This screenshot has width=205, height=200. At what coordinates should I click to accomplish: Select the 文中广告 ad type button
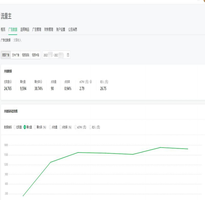[x=16, y=55]
